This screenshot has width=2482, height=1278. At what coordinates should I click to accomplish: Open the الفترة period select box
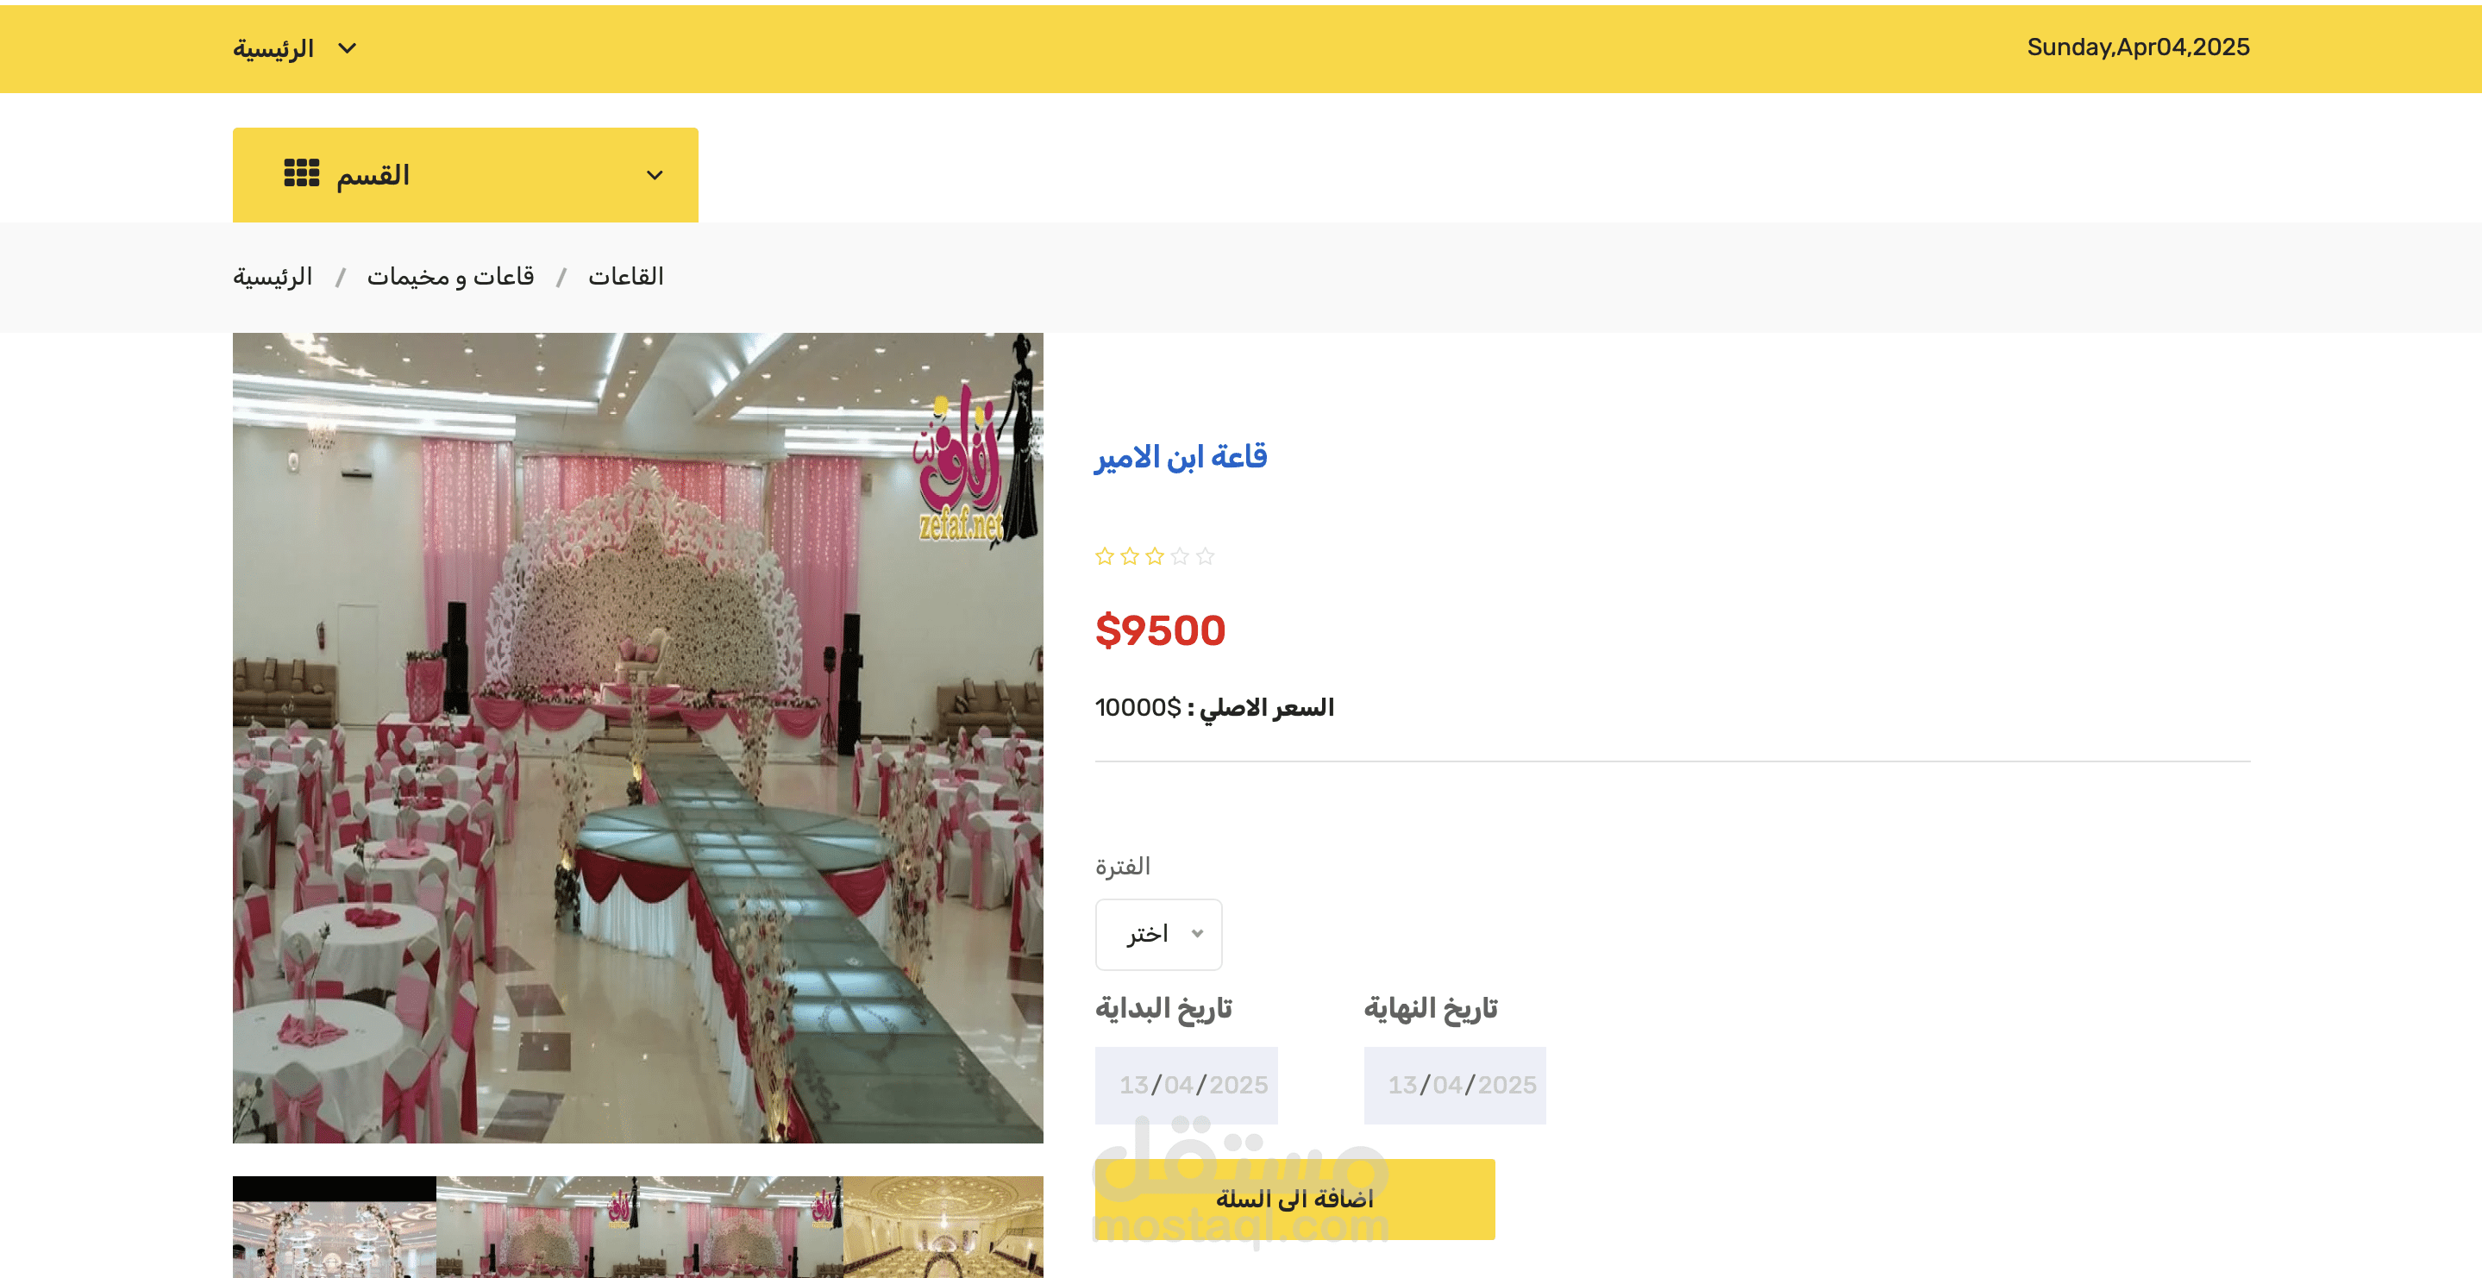1158,934
